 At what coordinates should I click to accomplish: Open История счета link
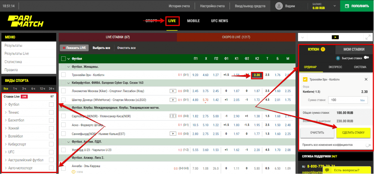pyautogui.click(x=179, y=6)
